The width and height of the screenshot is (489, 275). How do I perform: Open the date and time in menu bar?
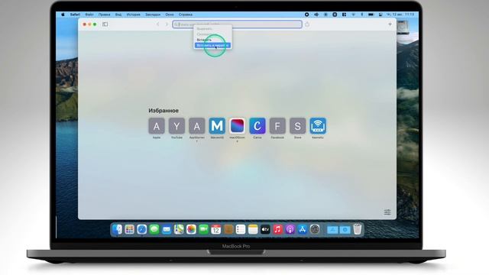[x=400, y=15]
